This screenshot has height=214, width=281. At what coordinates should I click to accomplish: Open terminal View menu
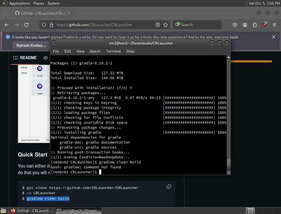click(x=80, y=51)
